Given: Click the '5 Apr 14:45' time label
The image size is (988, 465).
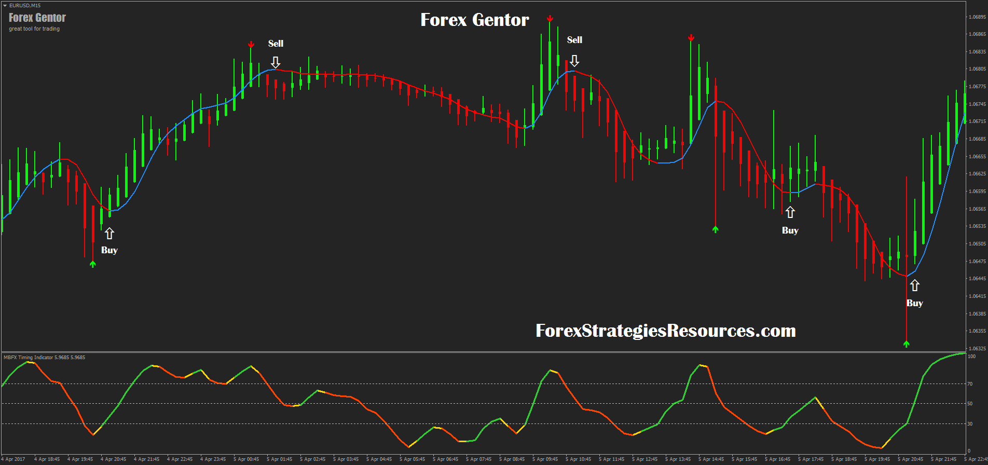Looking at the screenshot, I should tap(711, 459).
